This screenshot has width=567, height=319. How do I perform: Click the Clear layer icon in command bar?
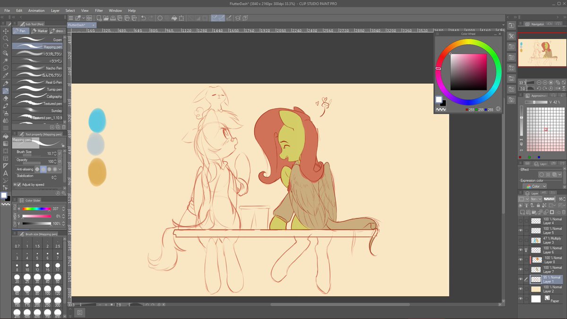point(160,18)
